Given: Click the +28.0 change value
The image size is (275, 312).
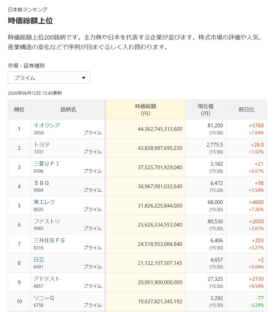Looking at the screenshot, I should pyautogui.click(x=257, y=145).
